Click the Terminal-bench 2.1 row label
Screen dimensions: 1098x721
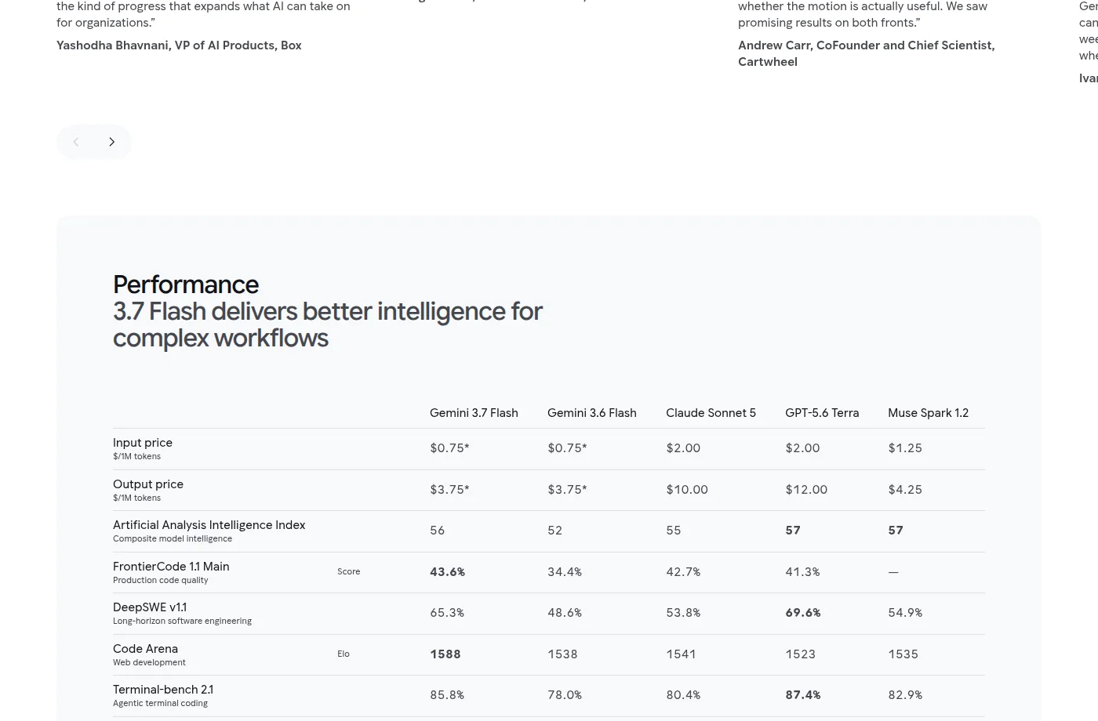point(163,690)
